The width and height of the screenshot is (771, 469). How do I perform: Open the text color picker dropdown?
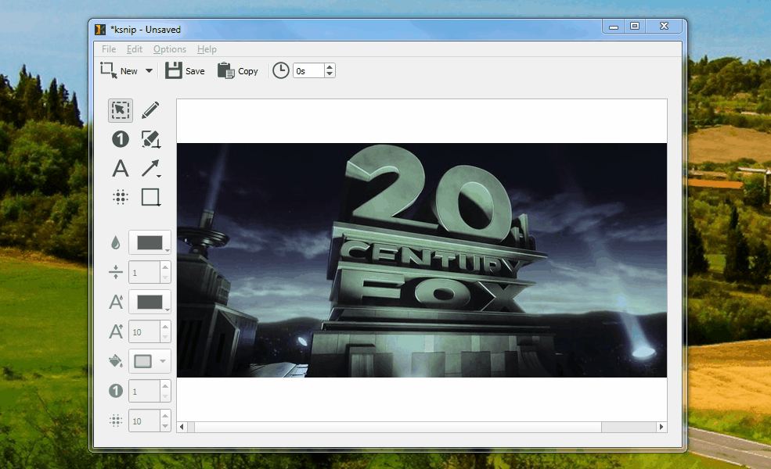[150, 302]
